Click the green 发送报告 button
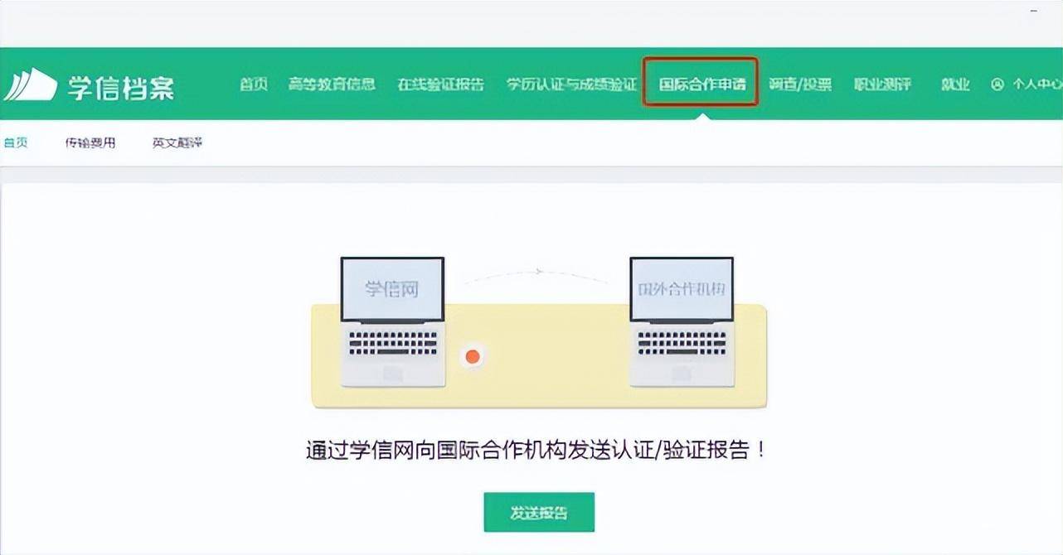Screen dimensions: 1063x555 tap(539, 513)
